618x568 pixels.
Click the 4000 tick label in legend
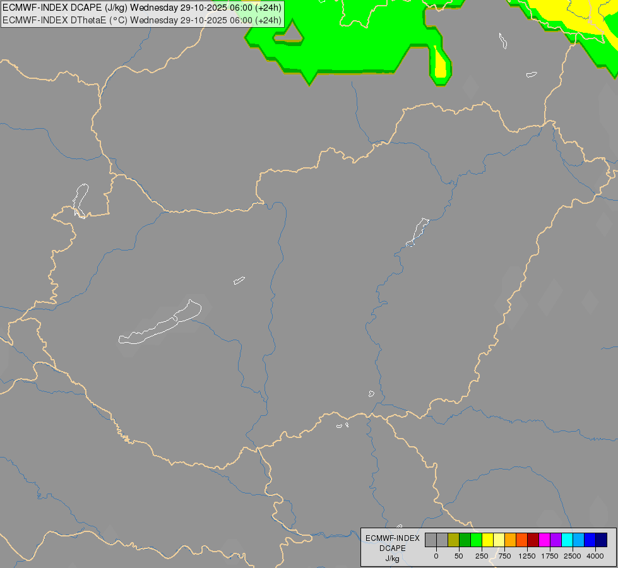tap(595, 556)
